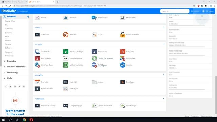The height and width of the screenshot is (122, 217).
Task: Open the Indexes folder icon
Action: [94, 82]
